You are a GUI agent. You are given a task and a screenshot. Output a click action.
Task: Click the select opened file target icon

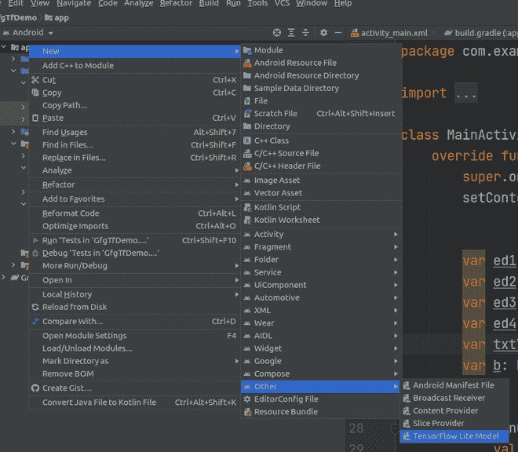tap(276, 33)
